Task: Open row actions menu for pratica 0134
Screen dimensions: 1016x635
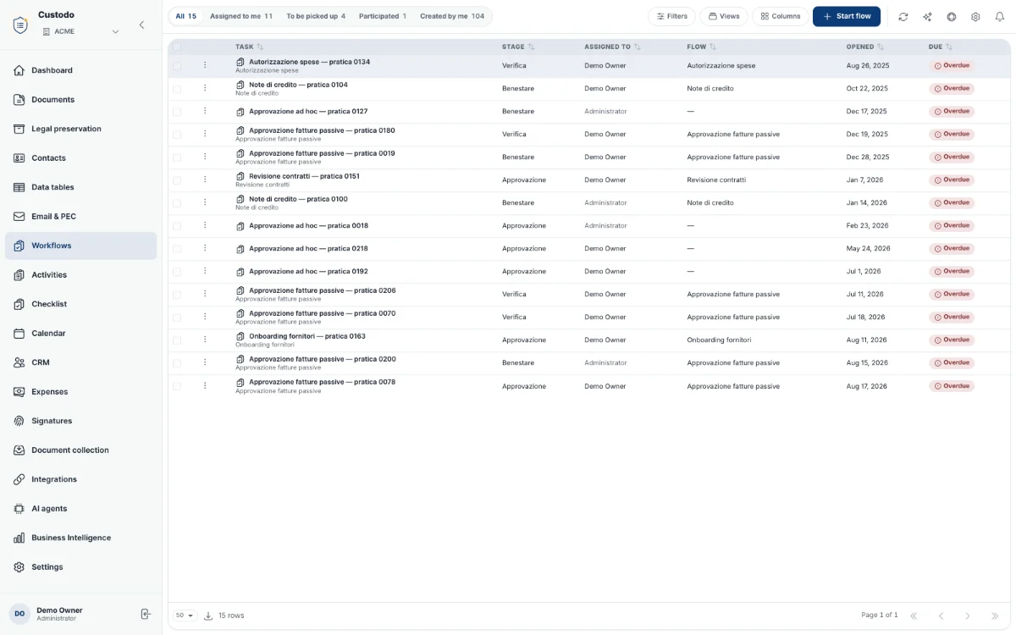Action: (x=204, y=65)
